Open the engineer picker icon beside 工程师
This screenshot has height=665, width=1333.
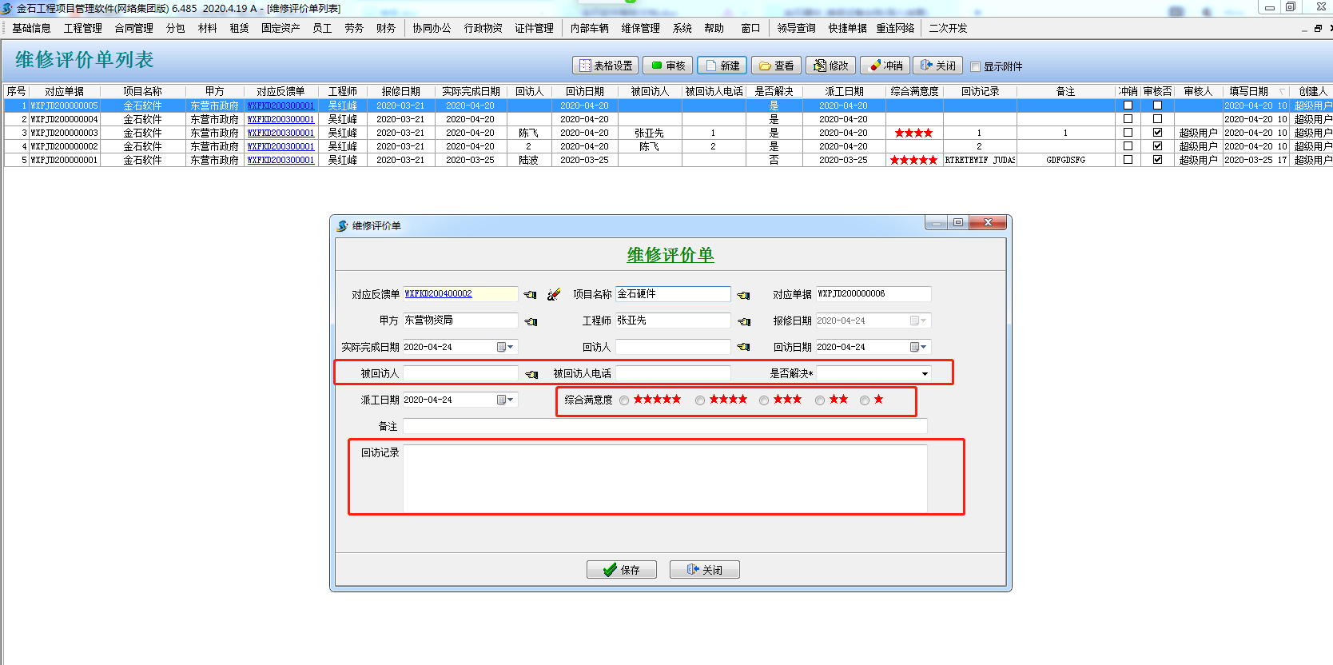743,321
